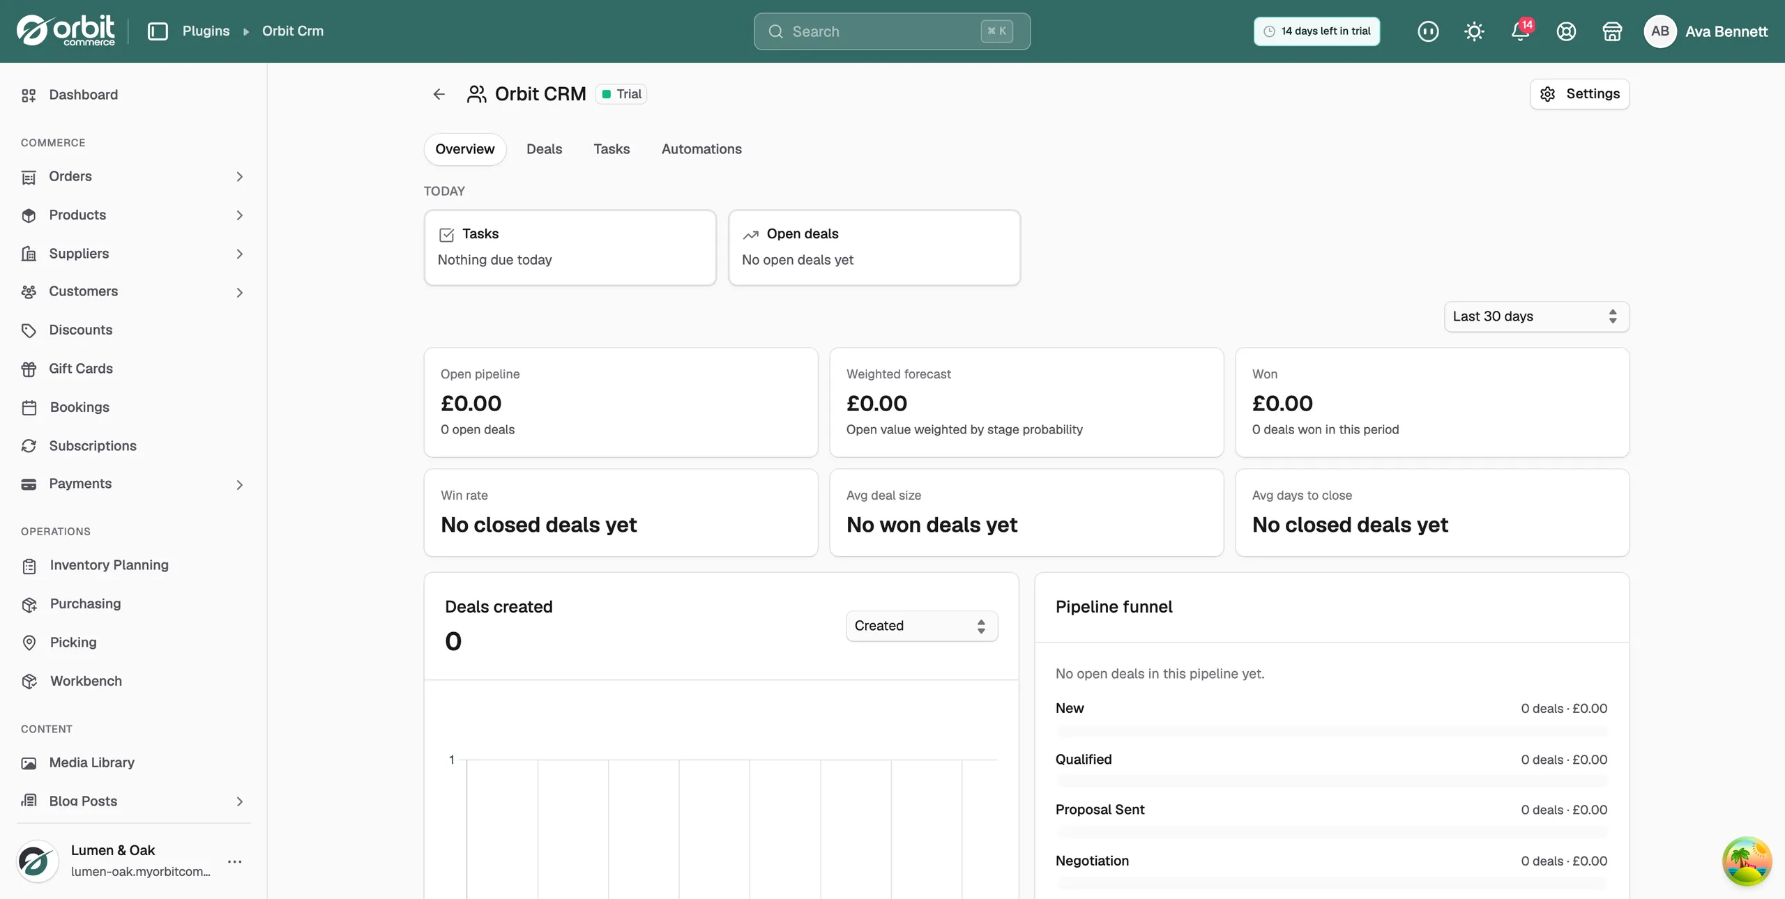Click the Trial status badge

(621, 94)
